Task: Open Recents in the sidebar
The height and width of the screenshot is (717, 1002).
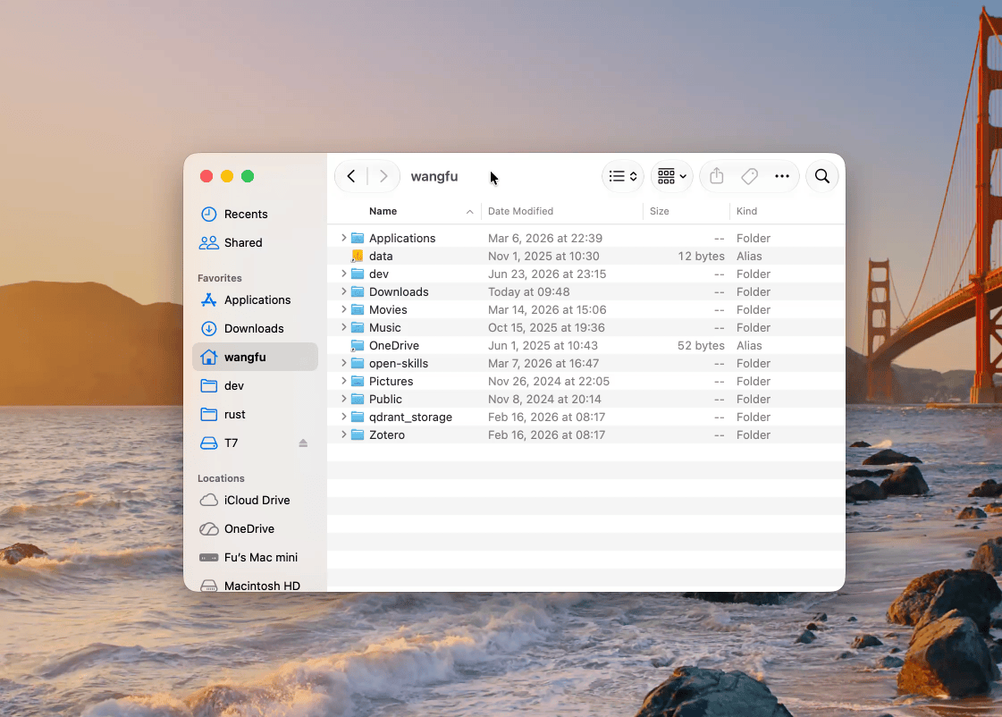Action: click(x=255, y=214)
